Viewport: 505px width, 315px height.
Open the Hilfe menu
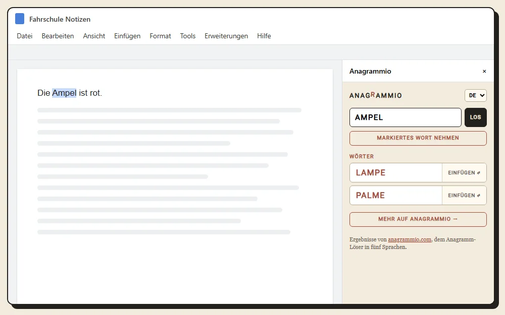point(264,36)
